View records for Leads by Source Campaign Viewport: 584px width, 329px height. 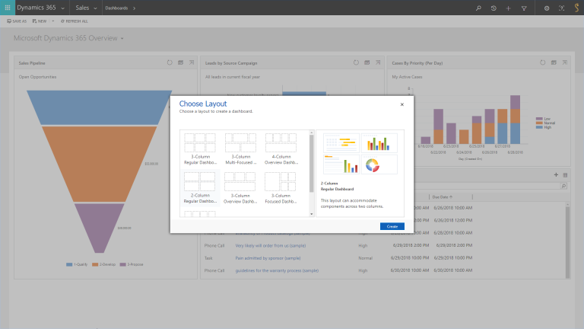pos(367,62)
